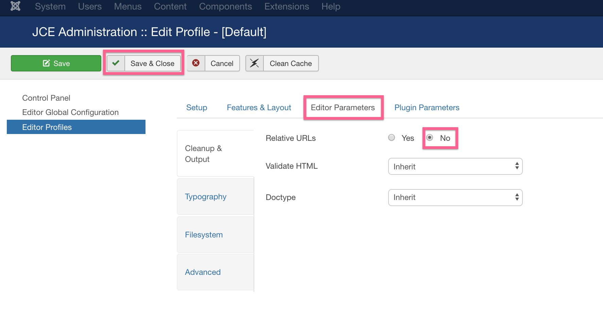Screen dimensions: 603x317
Task: Click the Validate HTML label
Action: pos(292,166)
